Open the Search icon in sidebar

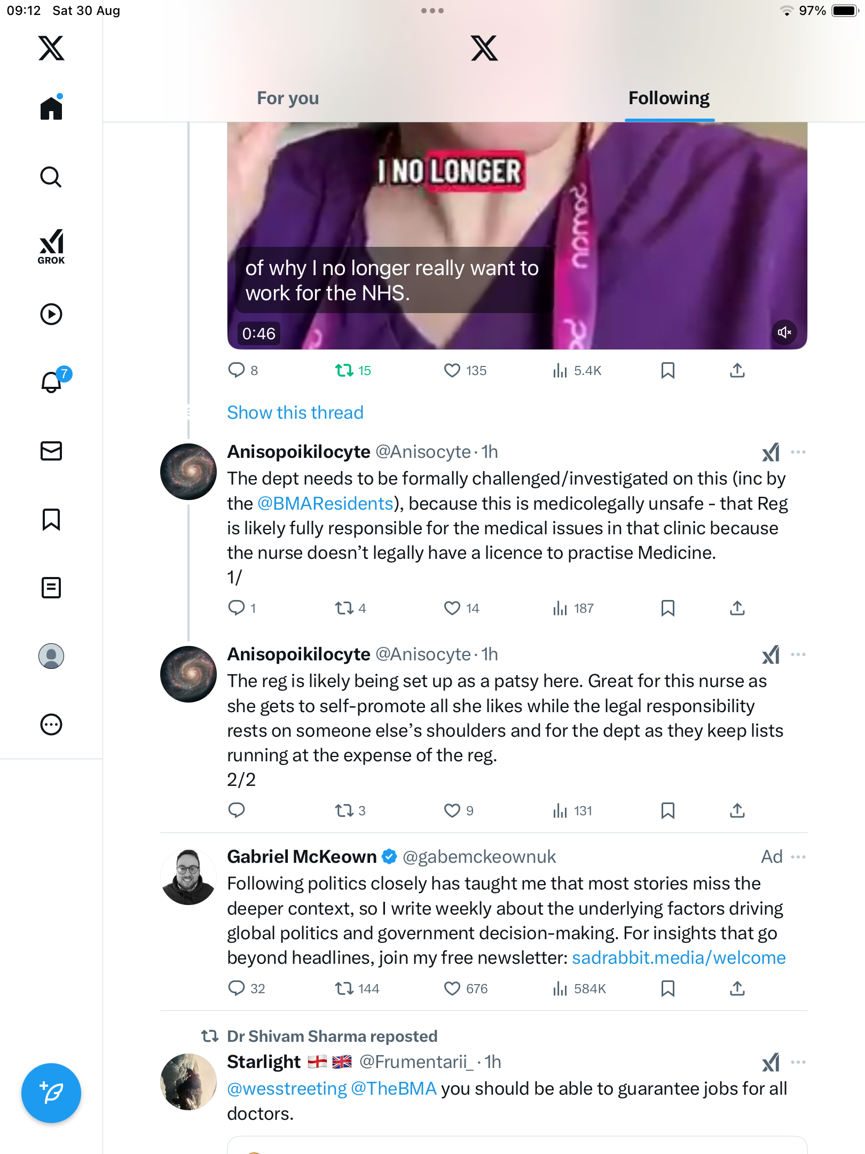51,177
